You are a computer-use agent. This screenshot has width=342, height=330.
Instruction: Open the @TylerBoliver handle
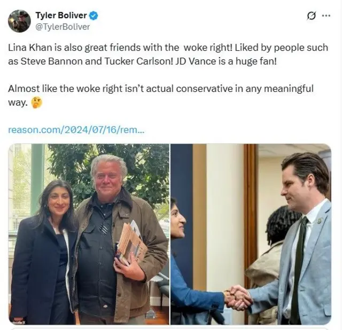[x=63, y=27]
